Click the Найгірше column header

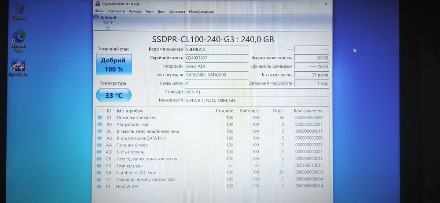(x=248, y=111)
